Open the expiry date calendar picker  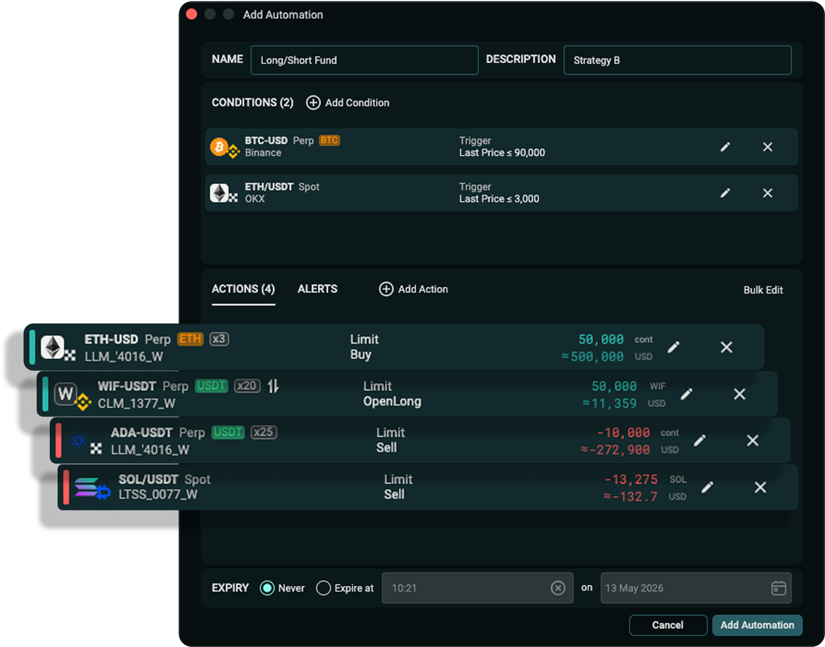click(x=778, y=588)
